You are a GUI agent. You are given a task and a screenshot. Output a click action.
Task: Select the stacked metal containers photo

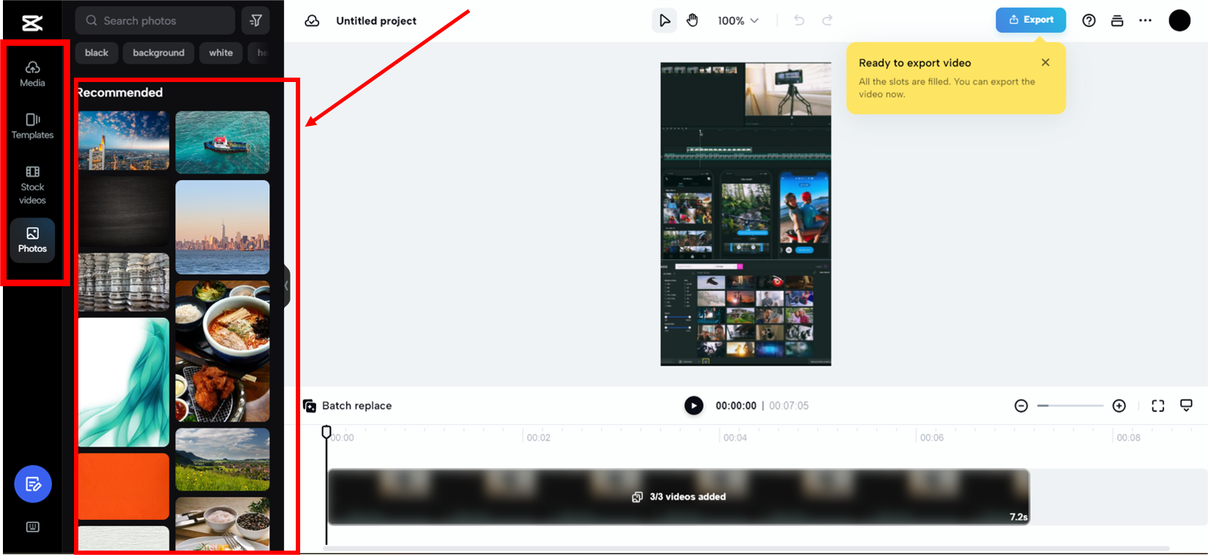(124, 282)
